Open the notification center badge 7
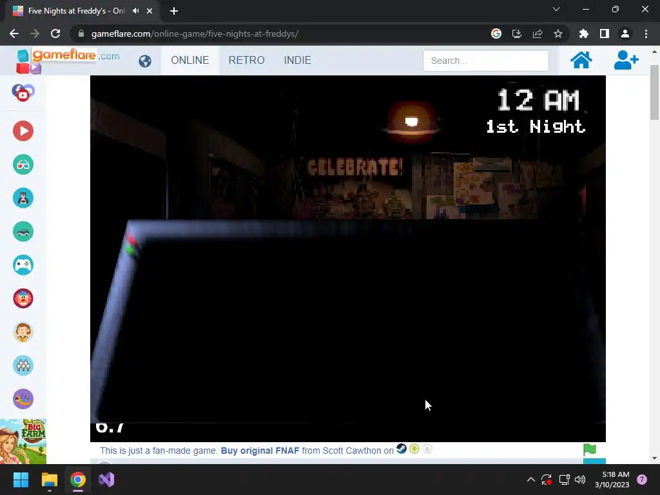660x495 pixels. point(641,480)
